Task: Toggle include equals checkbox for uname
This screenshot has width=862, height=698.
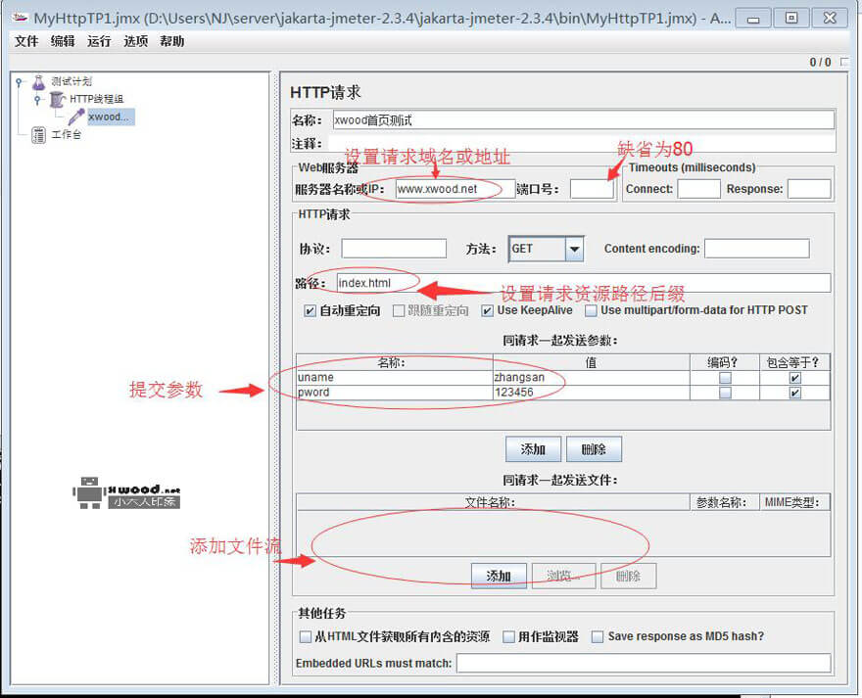Action: pyautogui.click(x=795, y=378)
